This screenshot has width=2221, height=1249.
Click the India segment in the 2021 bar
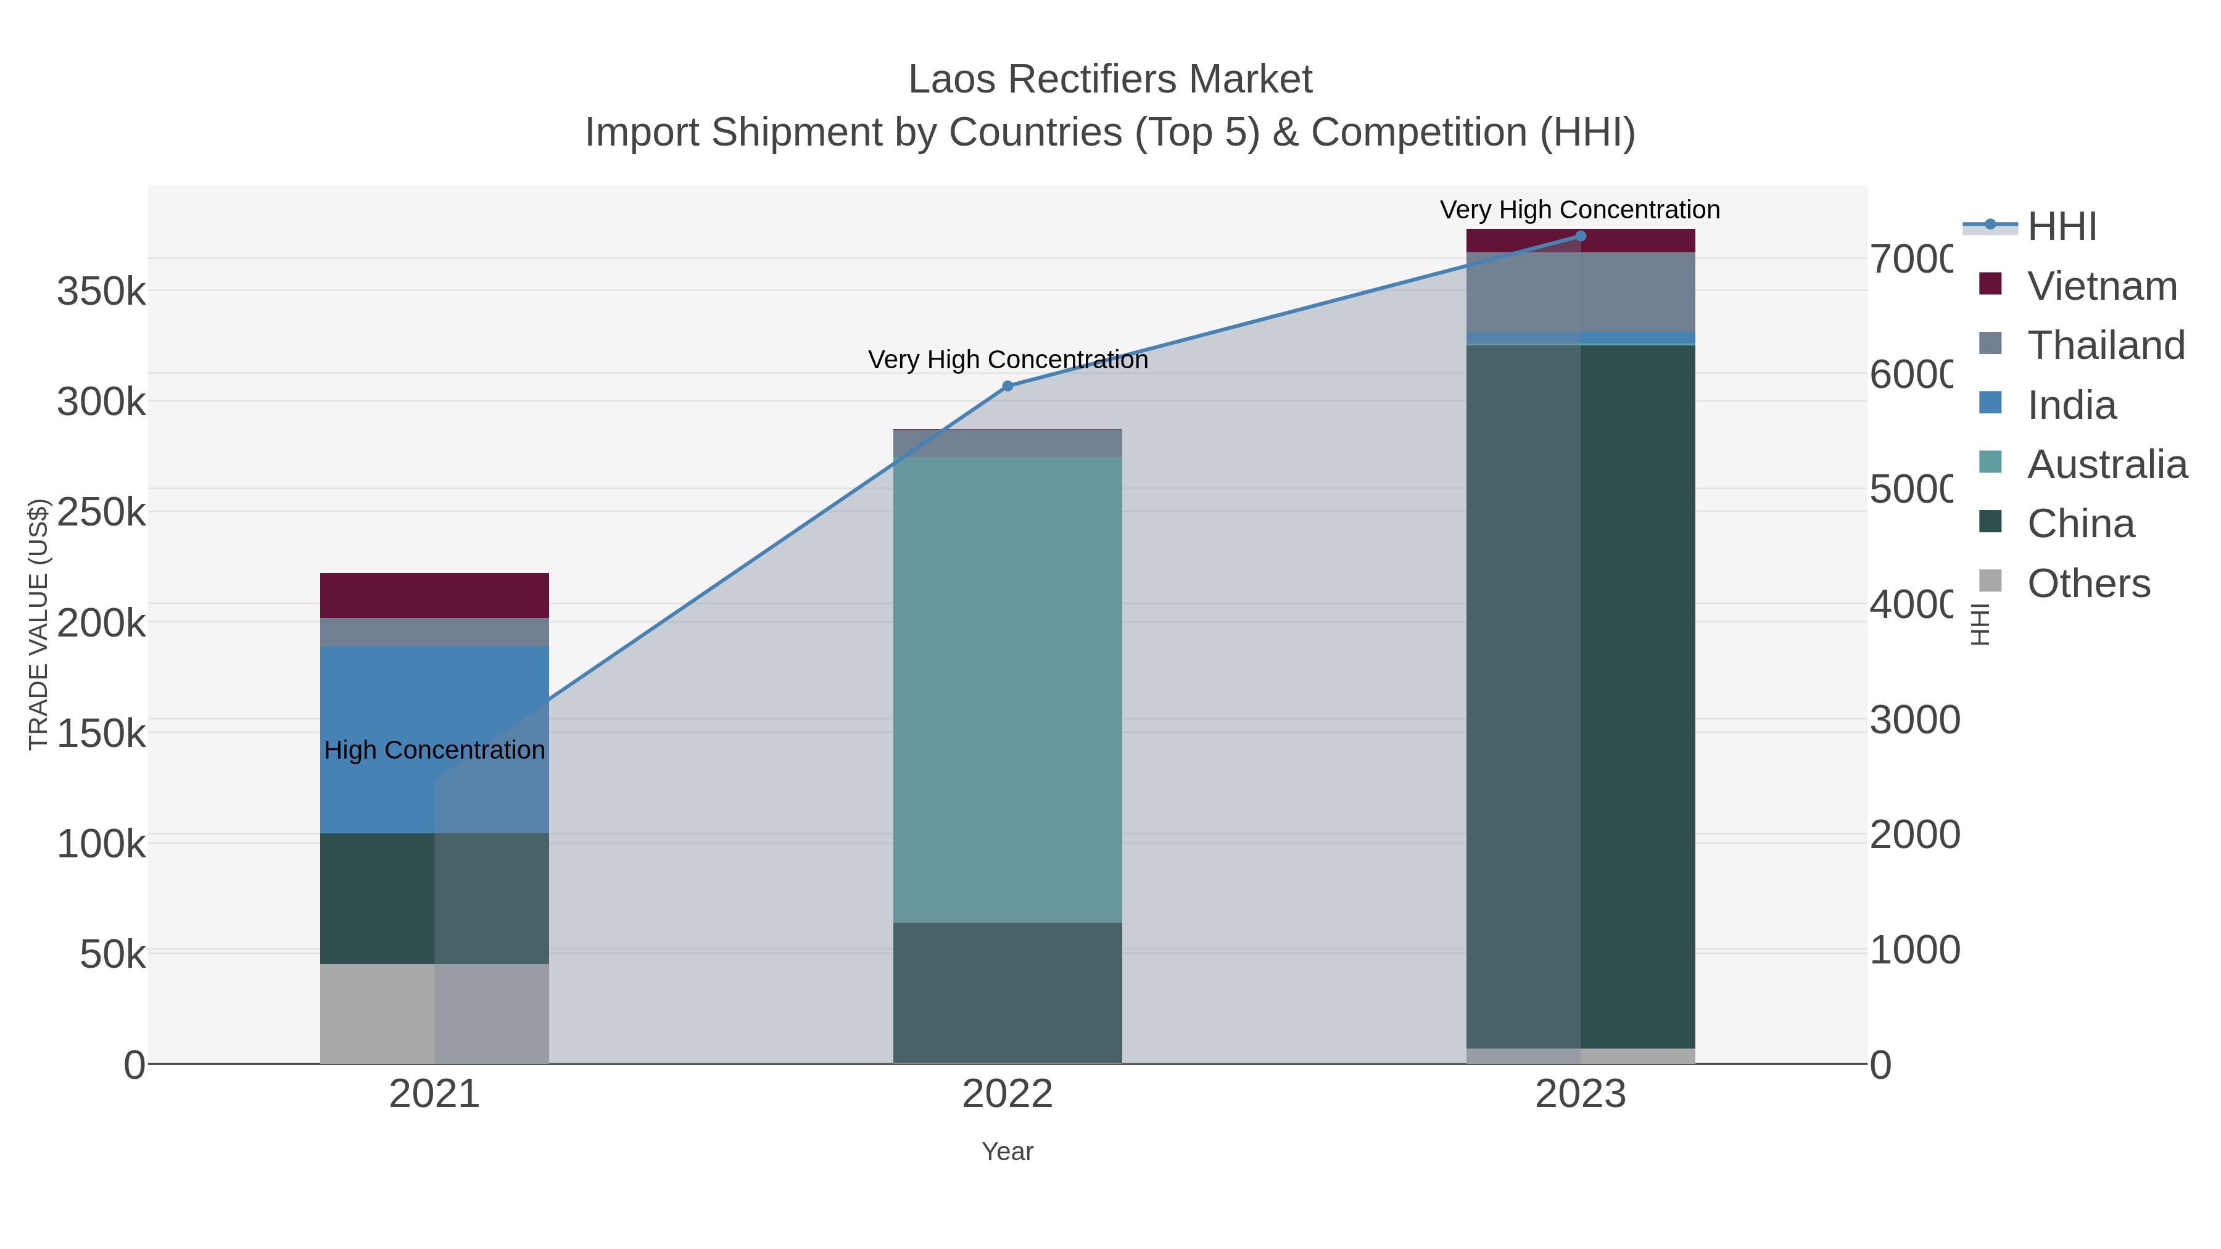point(434,740)
